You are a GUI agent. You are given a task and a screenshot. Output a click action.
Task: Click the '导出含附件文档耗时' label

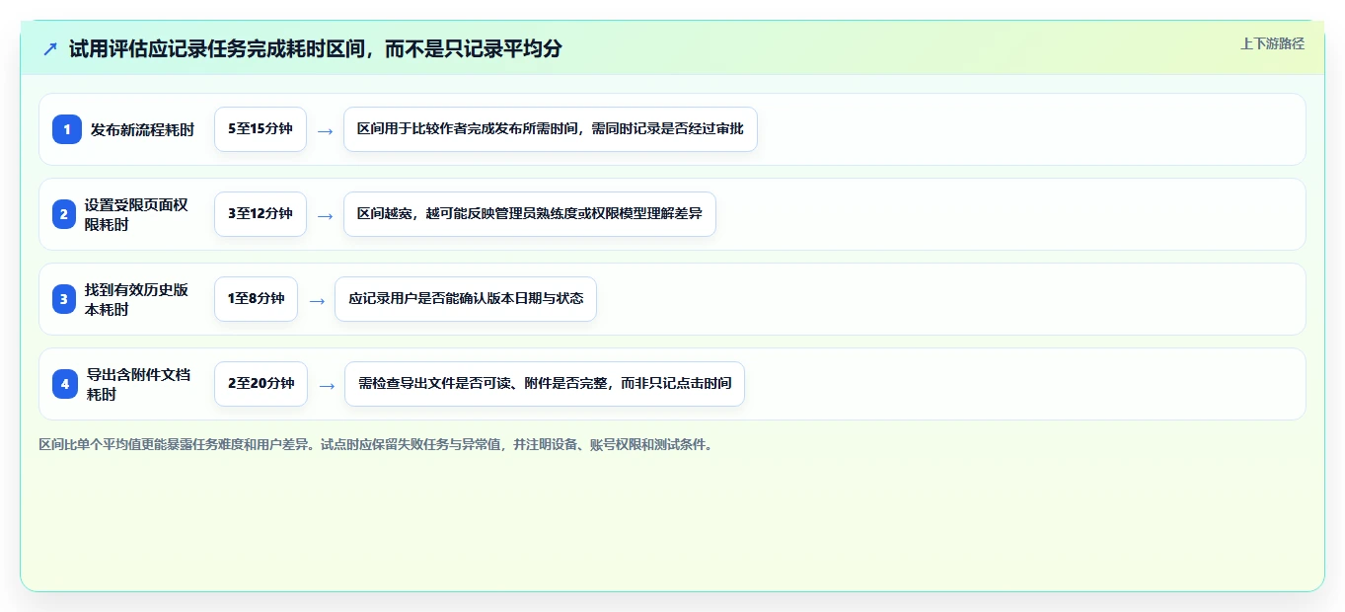point(138,384)
